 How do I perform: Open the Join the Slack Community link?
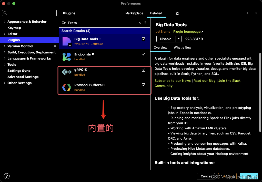click(x=229, y=81)
